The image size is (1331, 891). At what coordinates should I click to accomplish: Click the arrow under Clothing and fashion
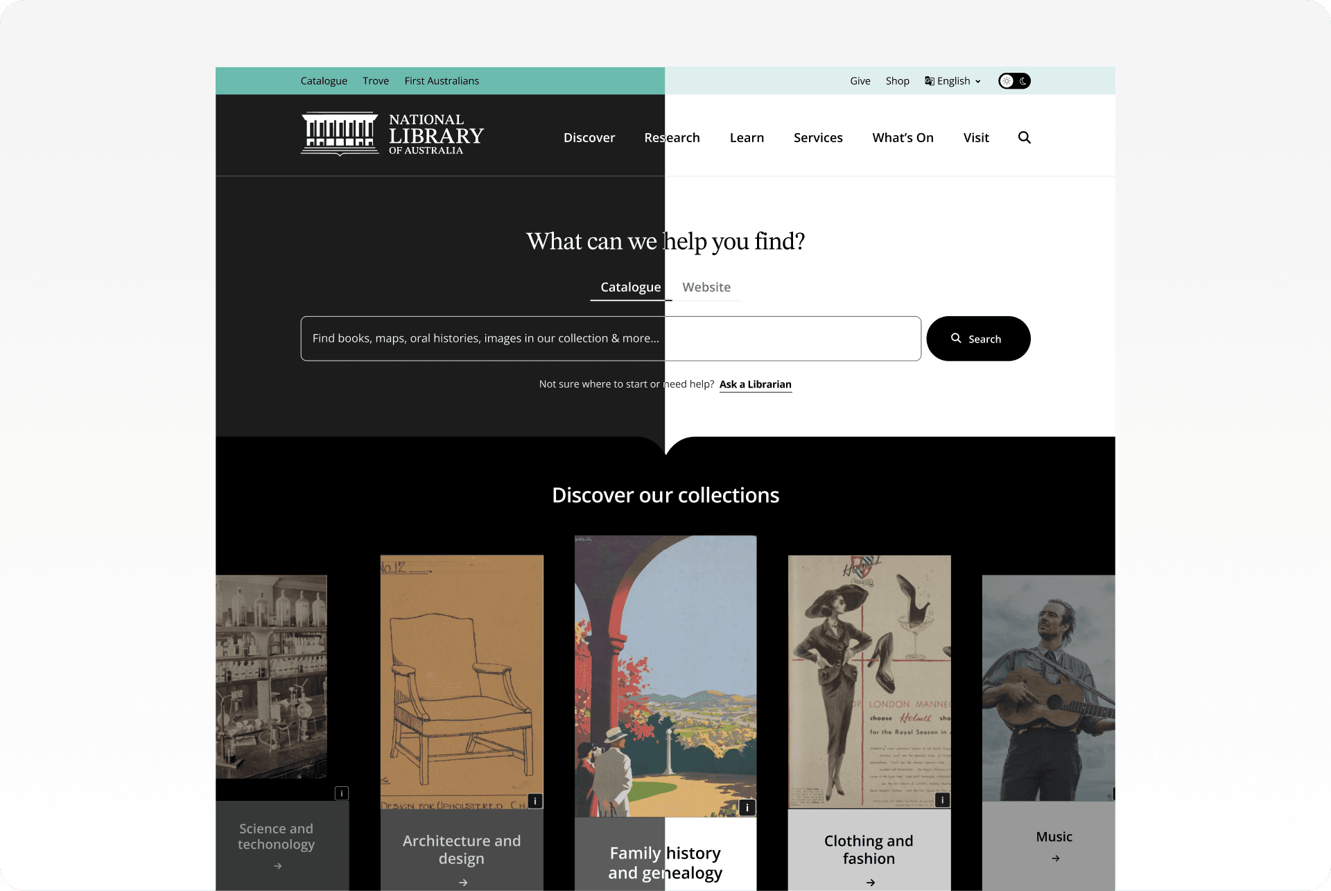point(870,883)
